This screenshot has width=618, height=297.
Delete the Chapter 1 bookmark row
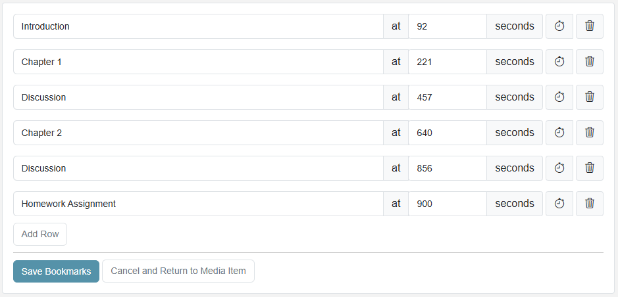coord(590,62)
